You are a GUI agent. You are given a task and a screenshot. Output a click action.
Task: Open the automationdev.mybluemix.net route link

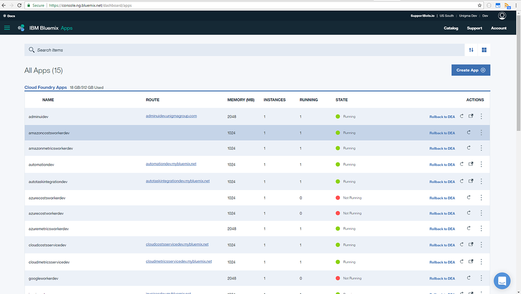click(171, 164)
